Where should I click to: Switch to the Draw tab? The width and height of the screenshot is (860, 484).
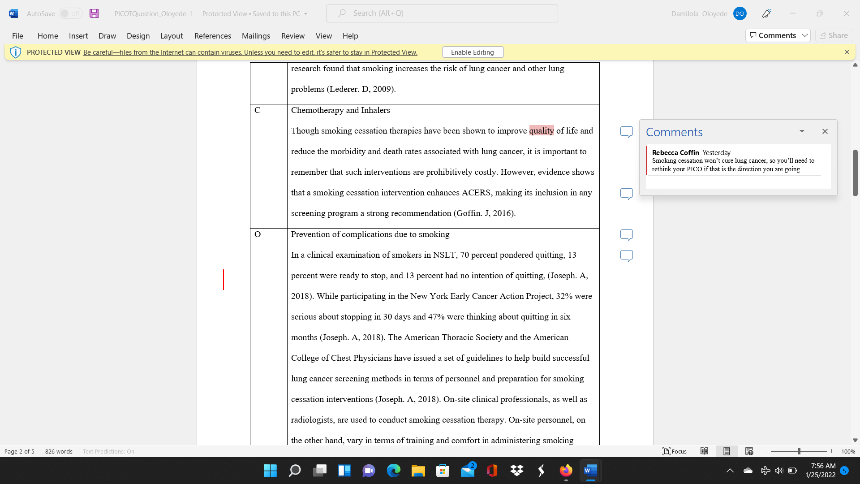tap(107, 36)
